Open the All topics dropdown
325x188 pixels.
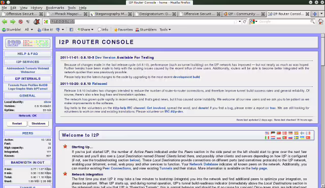29,29
